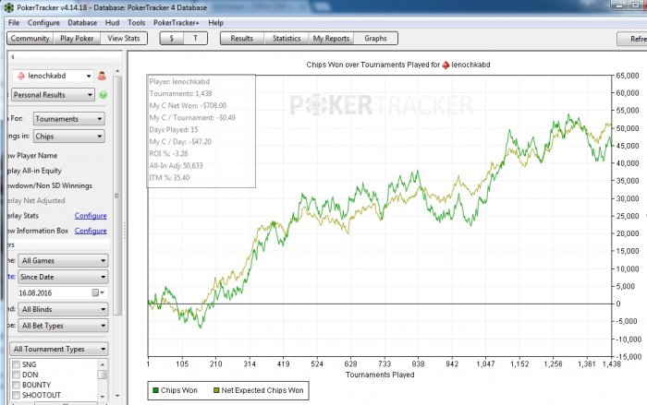
Task: Open the calendar picker for 16.08.2016
Action: click(95, 292)
